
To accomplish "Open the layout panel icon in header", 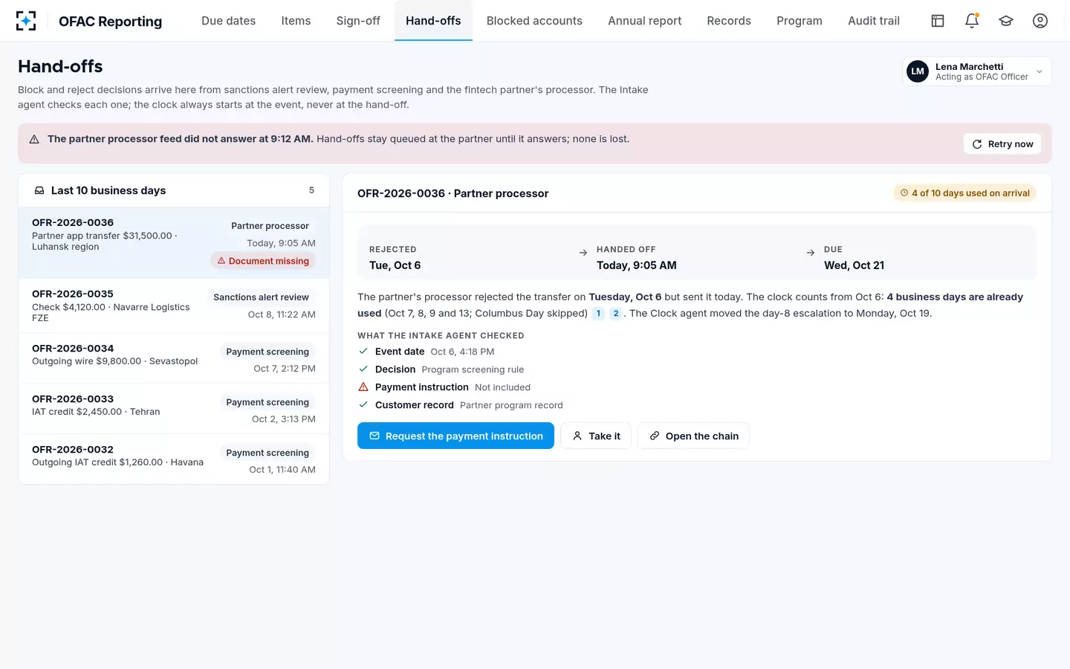I will tap(938, 21).
